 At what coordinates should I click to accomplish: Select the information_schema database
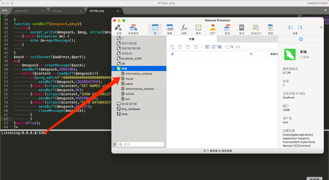(x=139, y=74)
